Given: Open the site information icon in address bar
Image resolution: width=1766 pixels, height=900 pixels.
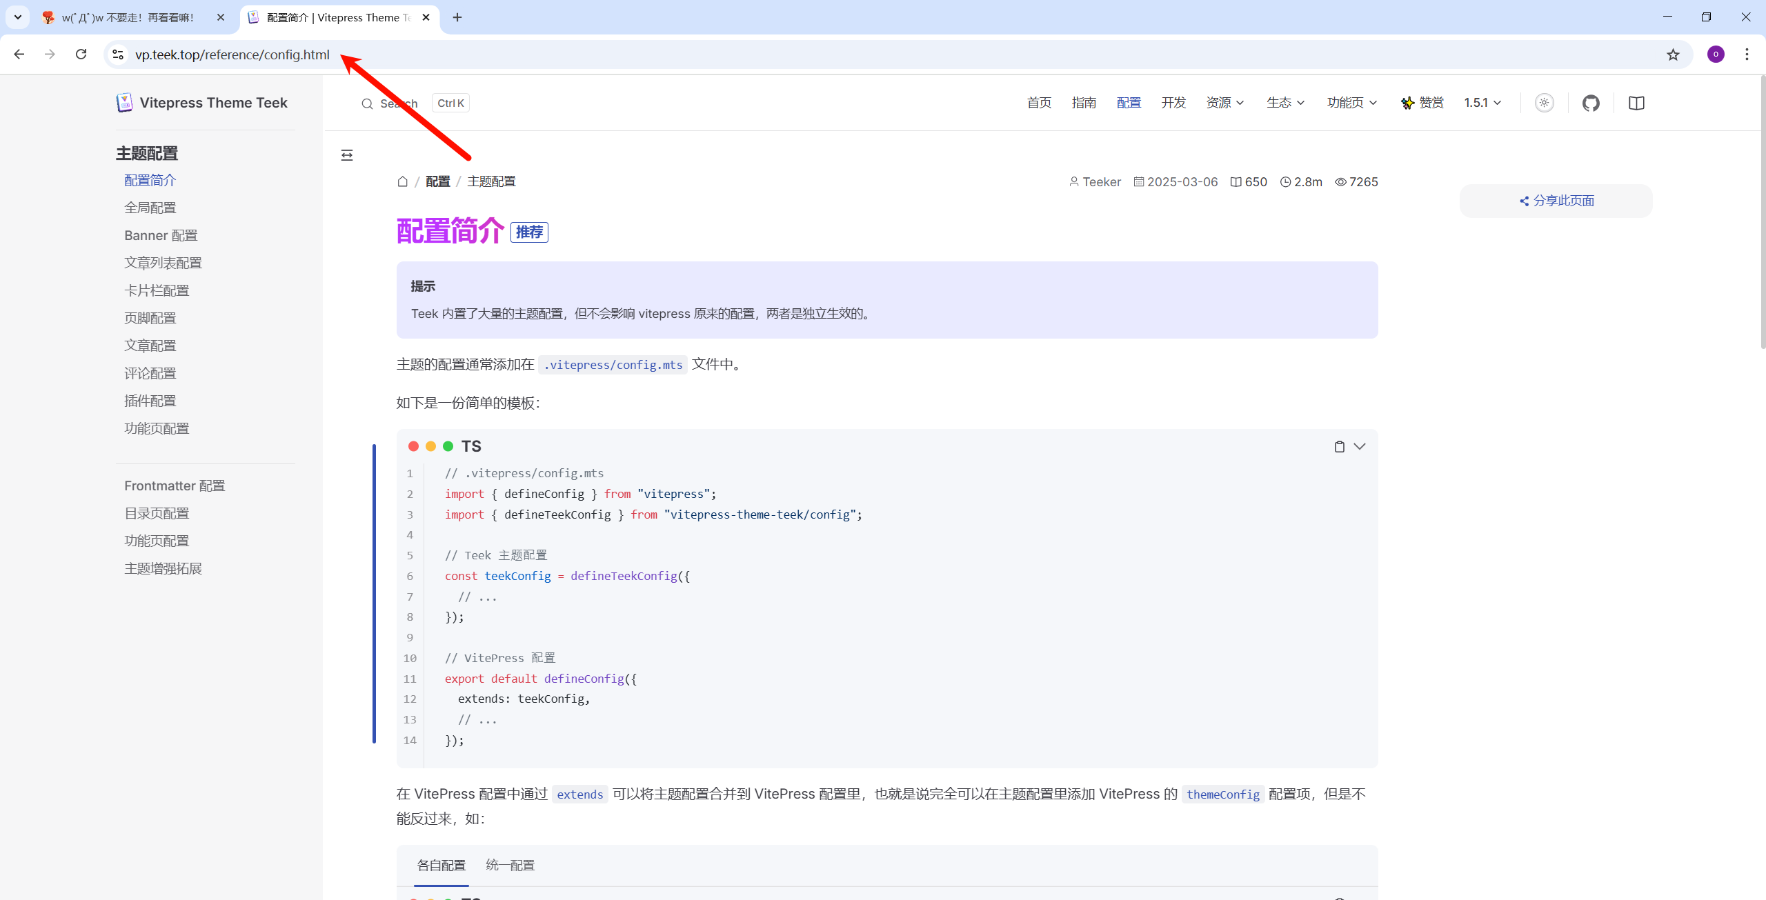Looking at the screenshot, I should 118,54.
